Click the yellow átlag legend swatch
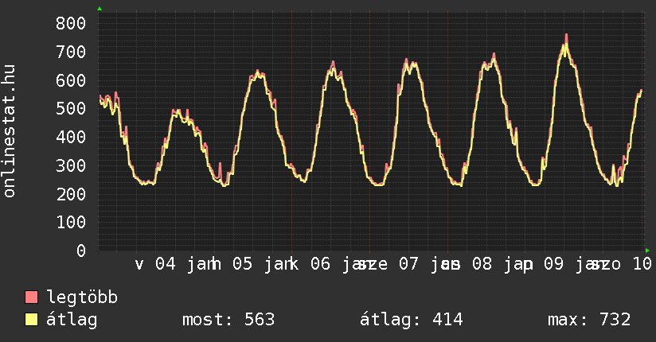Screen dimensions: 656x342 pos(32,320)
